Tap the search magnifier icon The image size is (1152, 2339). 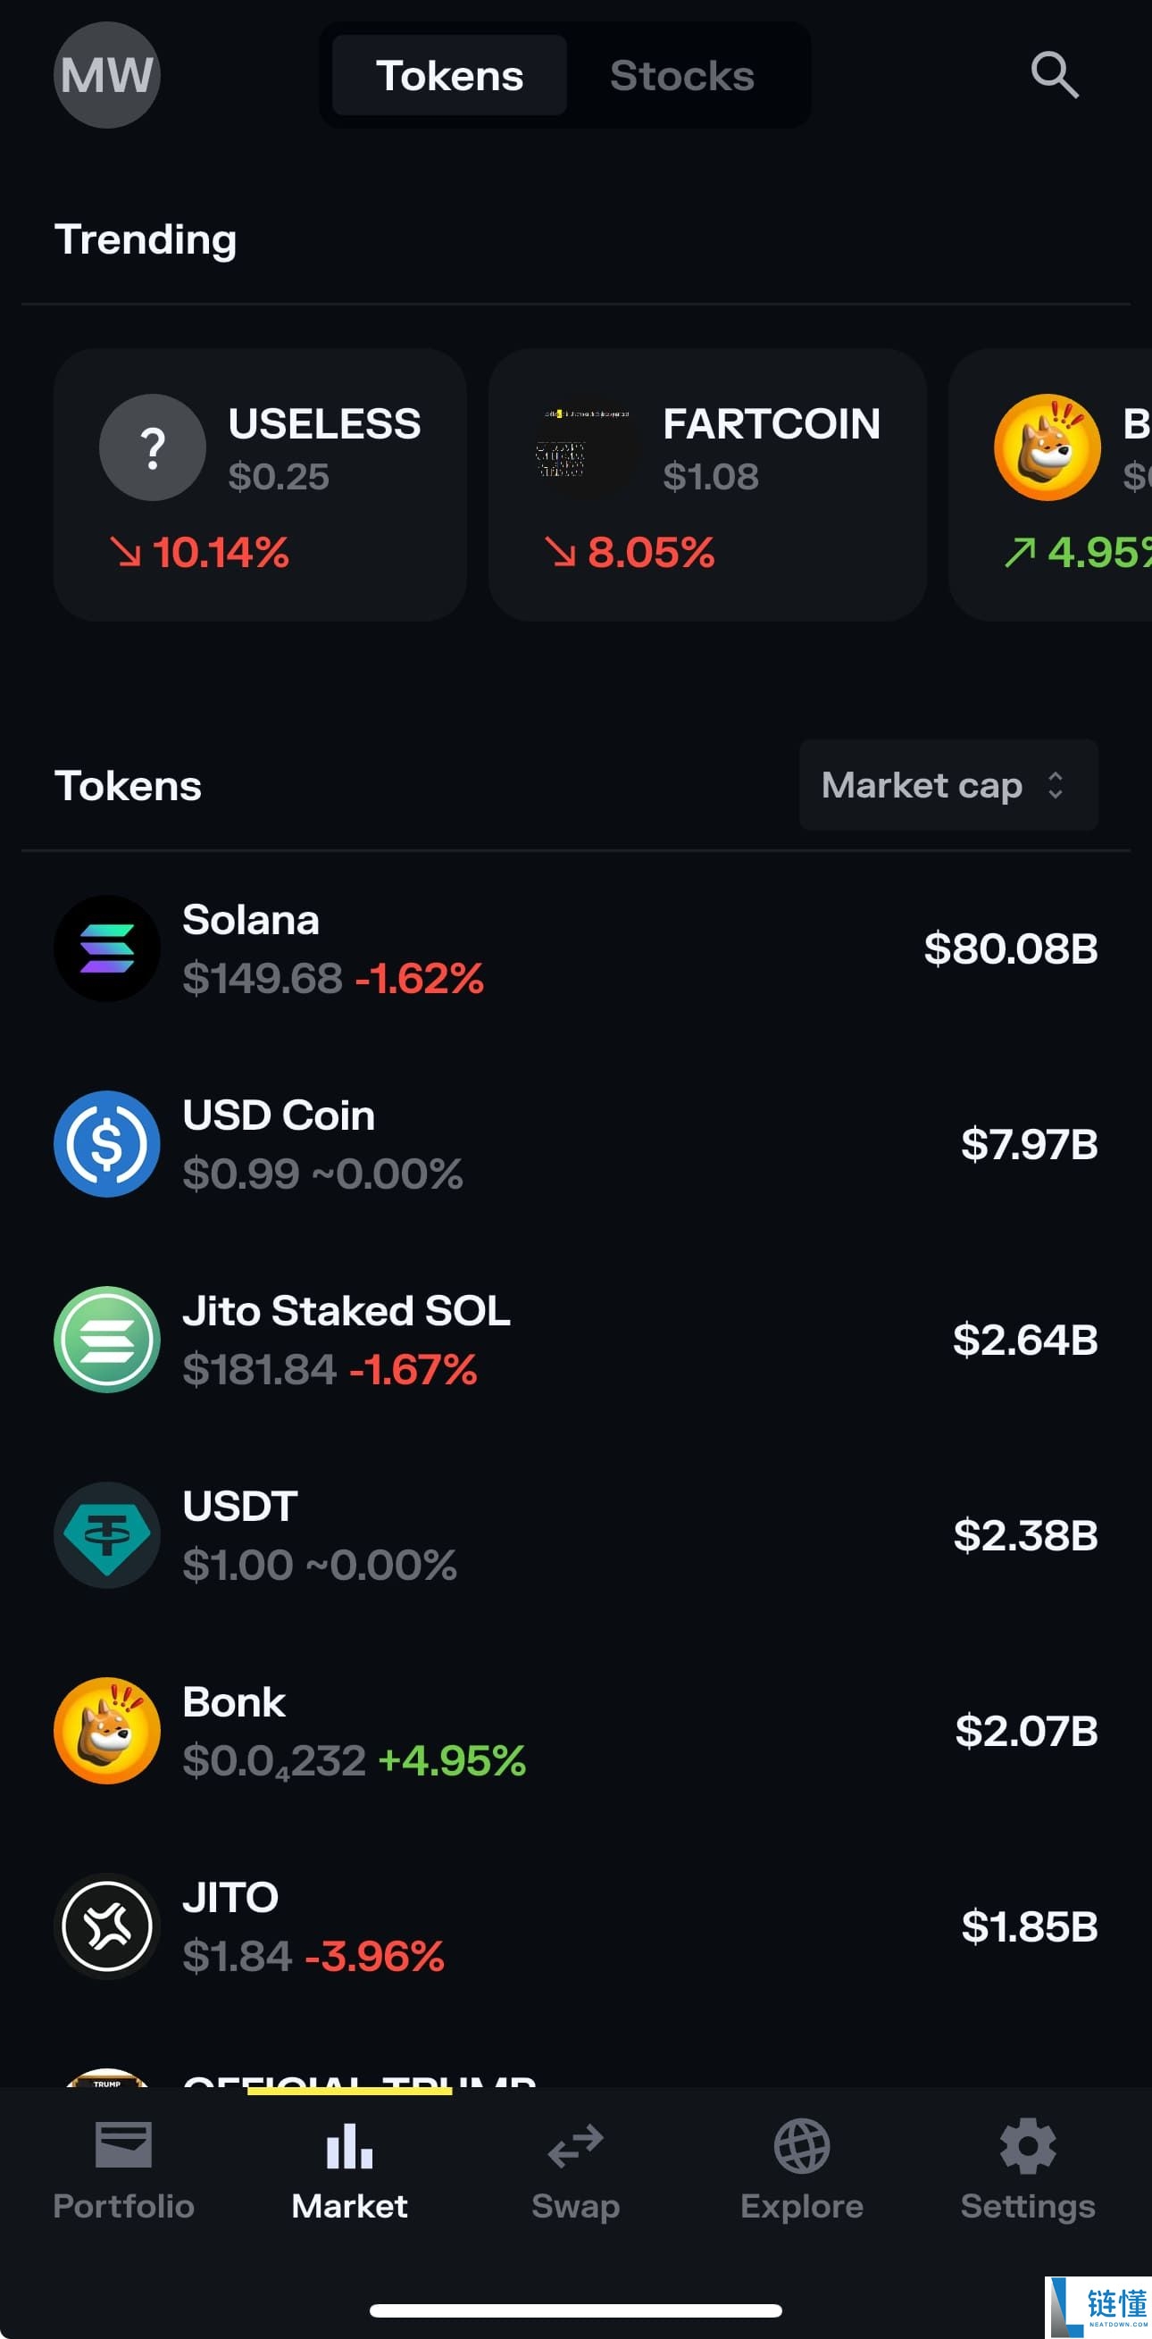[1054, 74]
